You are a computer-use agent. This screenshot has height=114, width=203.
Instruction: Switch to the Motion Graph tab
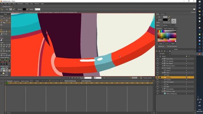pos(25,81)
